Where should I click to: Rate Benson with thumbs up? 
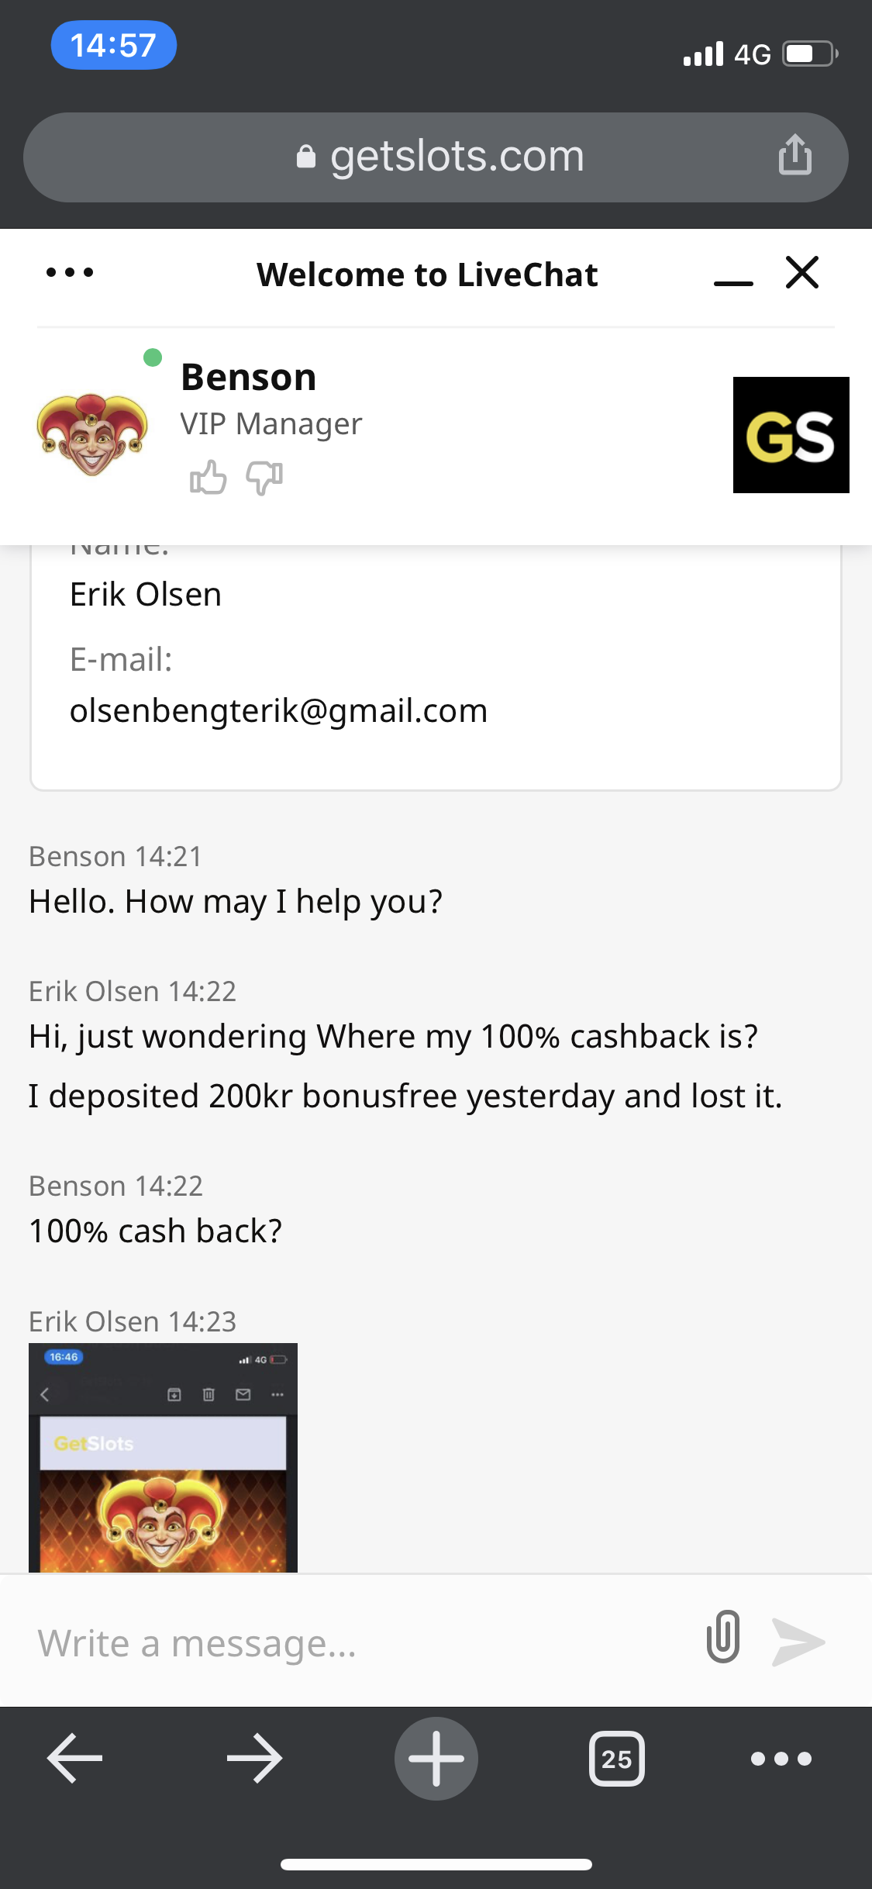coord(208,477)
